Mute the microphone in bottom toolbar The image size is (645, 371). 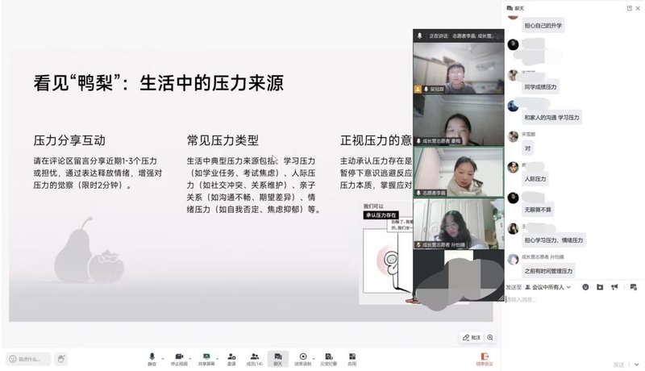tap(152, 356)
